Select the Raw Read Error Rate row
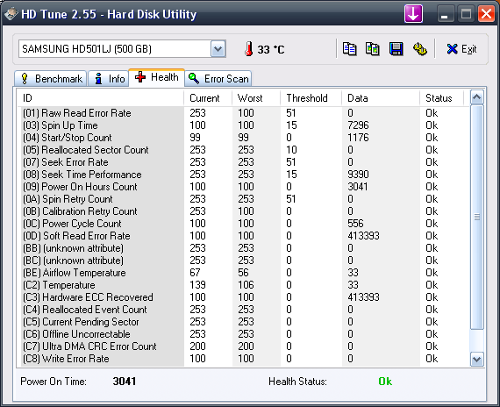500x407 pixels. coord(243,113)
